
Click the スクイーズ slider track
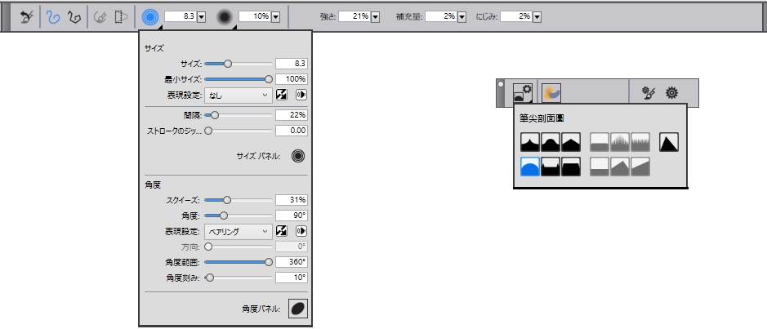(238, 200)
